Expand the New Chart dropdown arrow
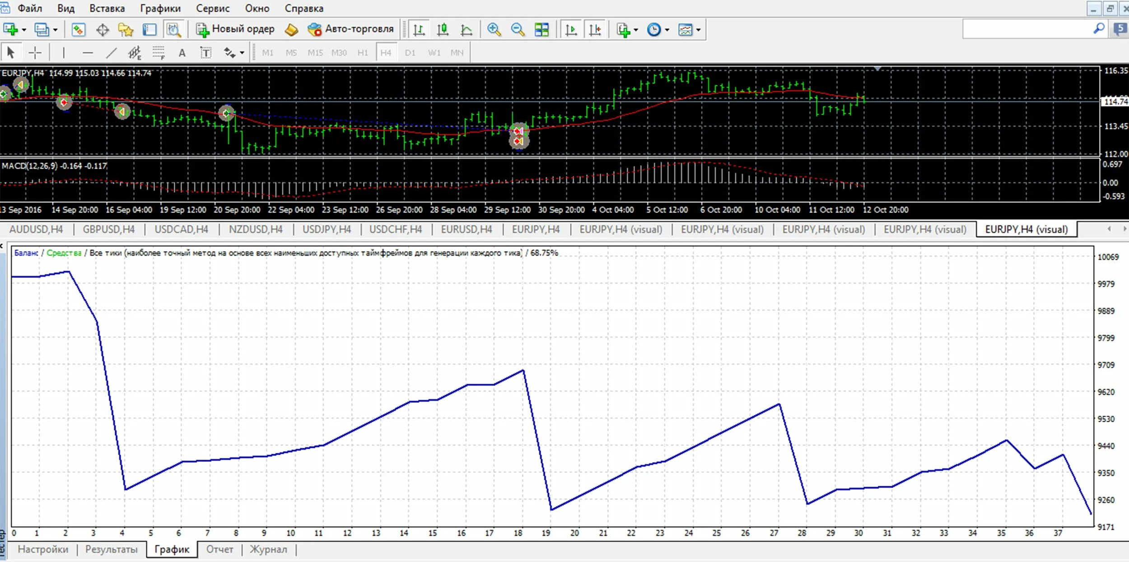Image resolution: width=1129 pixels, height=562 pixels. pyautogui.click(x=24, y=30)
